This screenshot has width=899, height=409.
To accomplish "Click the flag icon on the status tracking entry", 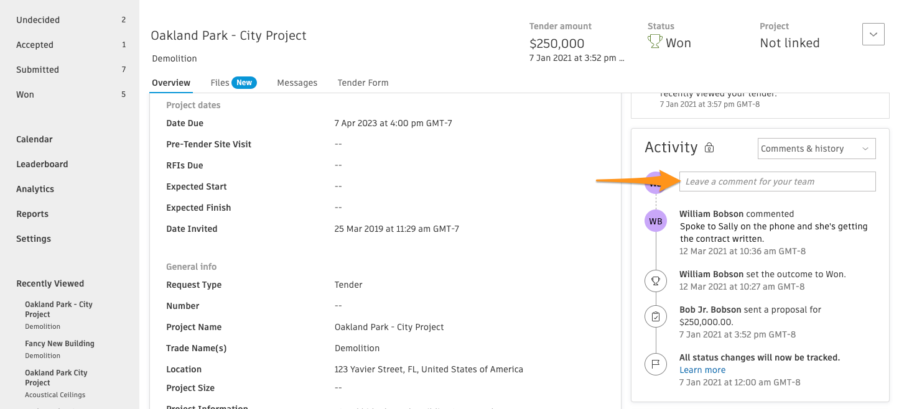I will (655, 364).
